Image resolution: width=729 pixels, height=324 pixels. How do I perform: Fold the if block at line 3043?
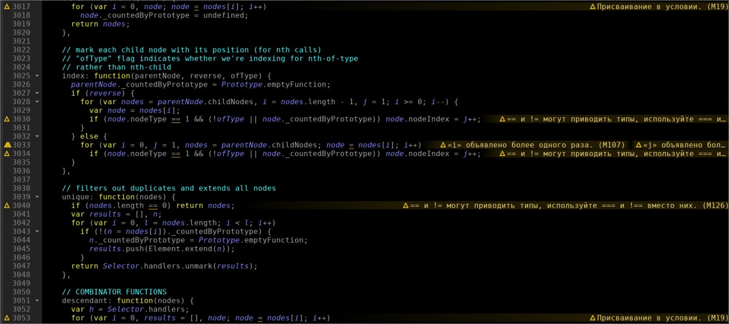[37, 232]
